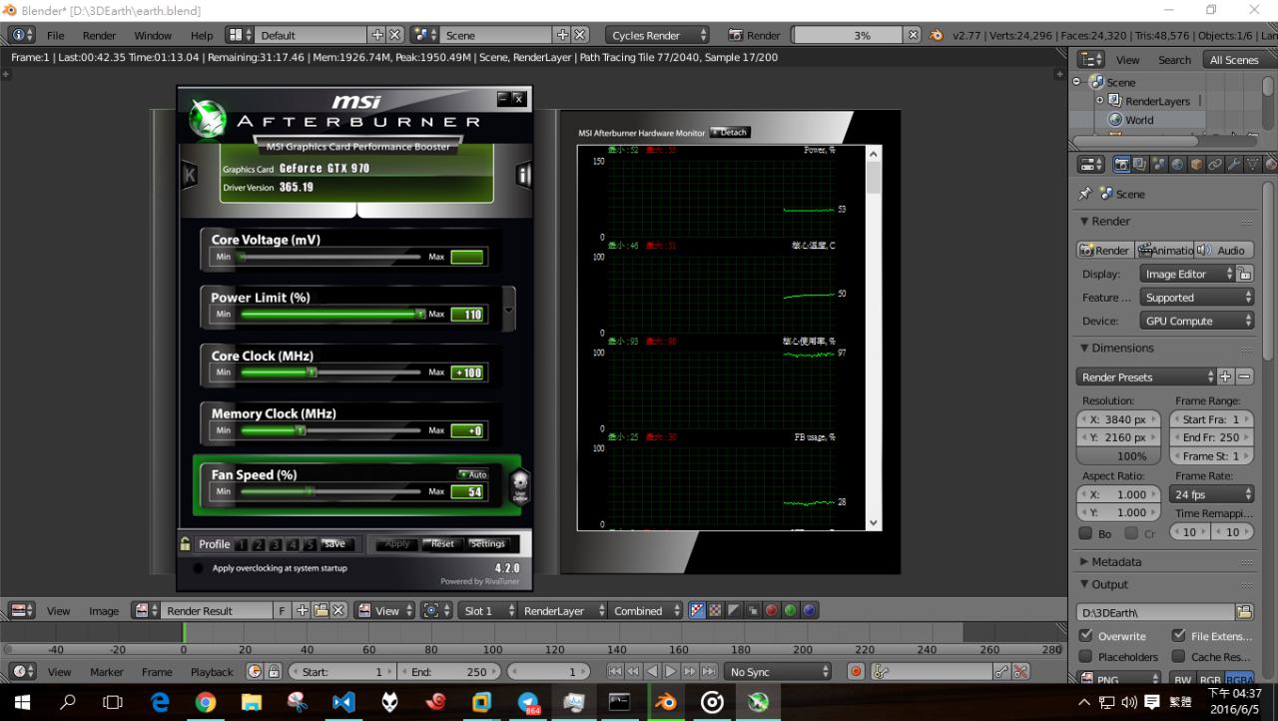Screen dimensions: 1278x721
Task: Click the User Define fan button
Action: [519, 486]
